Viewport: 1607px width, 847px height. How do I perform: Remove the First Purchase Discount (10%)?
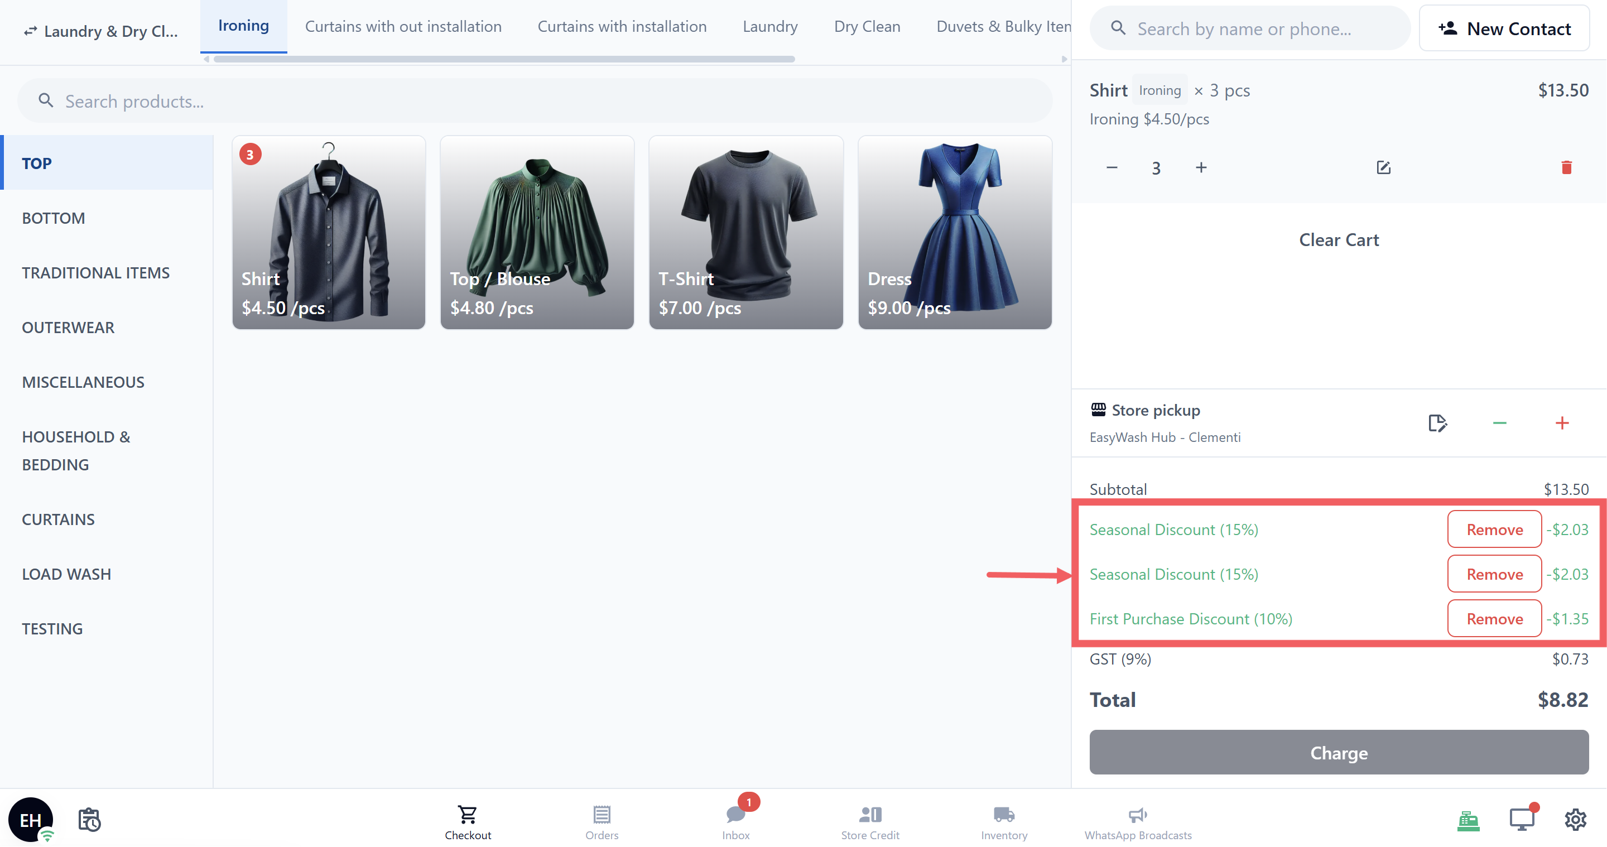coord(1495,619)
